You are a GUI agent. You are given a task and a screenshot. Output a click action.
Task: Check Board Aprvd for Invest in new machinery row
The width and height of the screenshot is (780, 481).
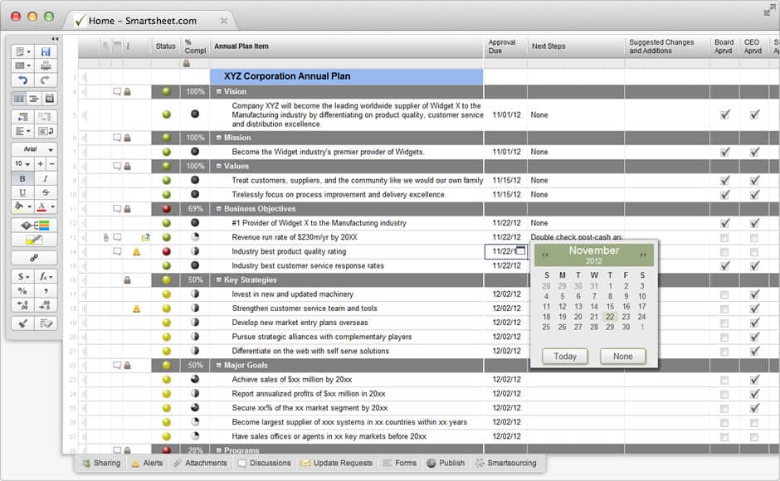click(724, 294)
